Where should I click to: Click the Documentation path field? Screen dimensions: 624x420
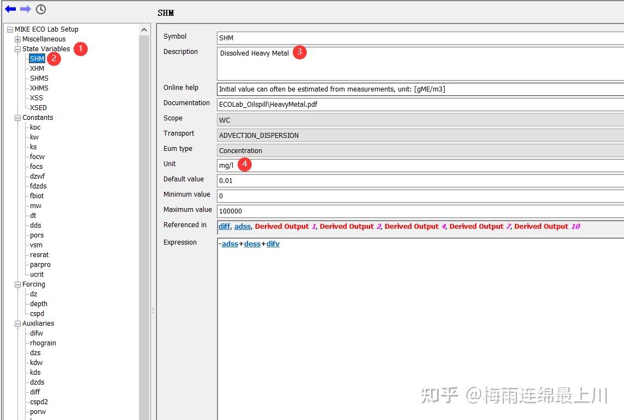tap(420, 105)
